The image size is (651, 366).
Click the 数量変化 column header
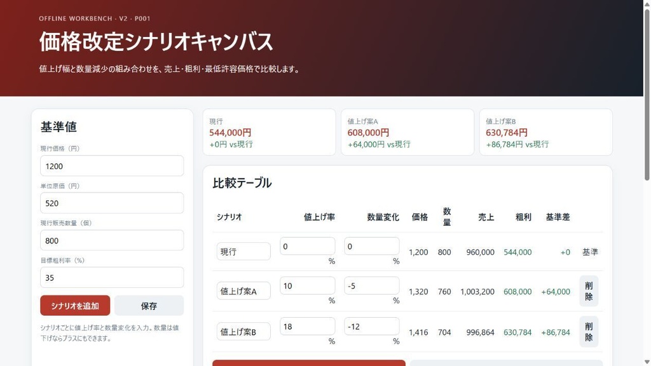(383, 217)
